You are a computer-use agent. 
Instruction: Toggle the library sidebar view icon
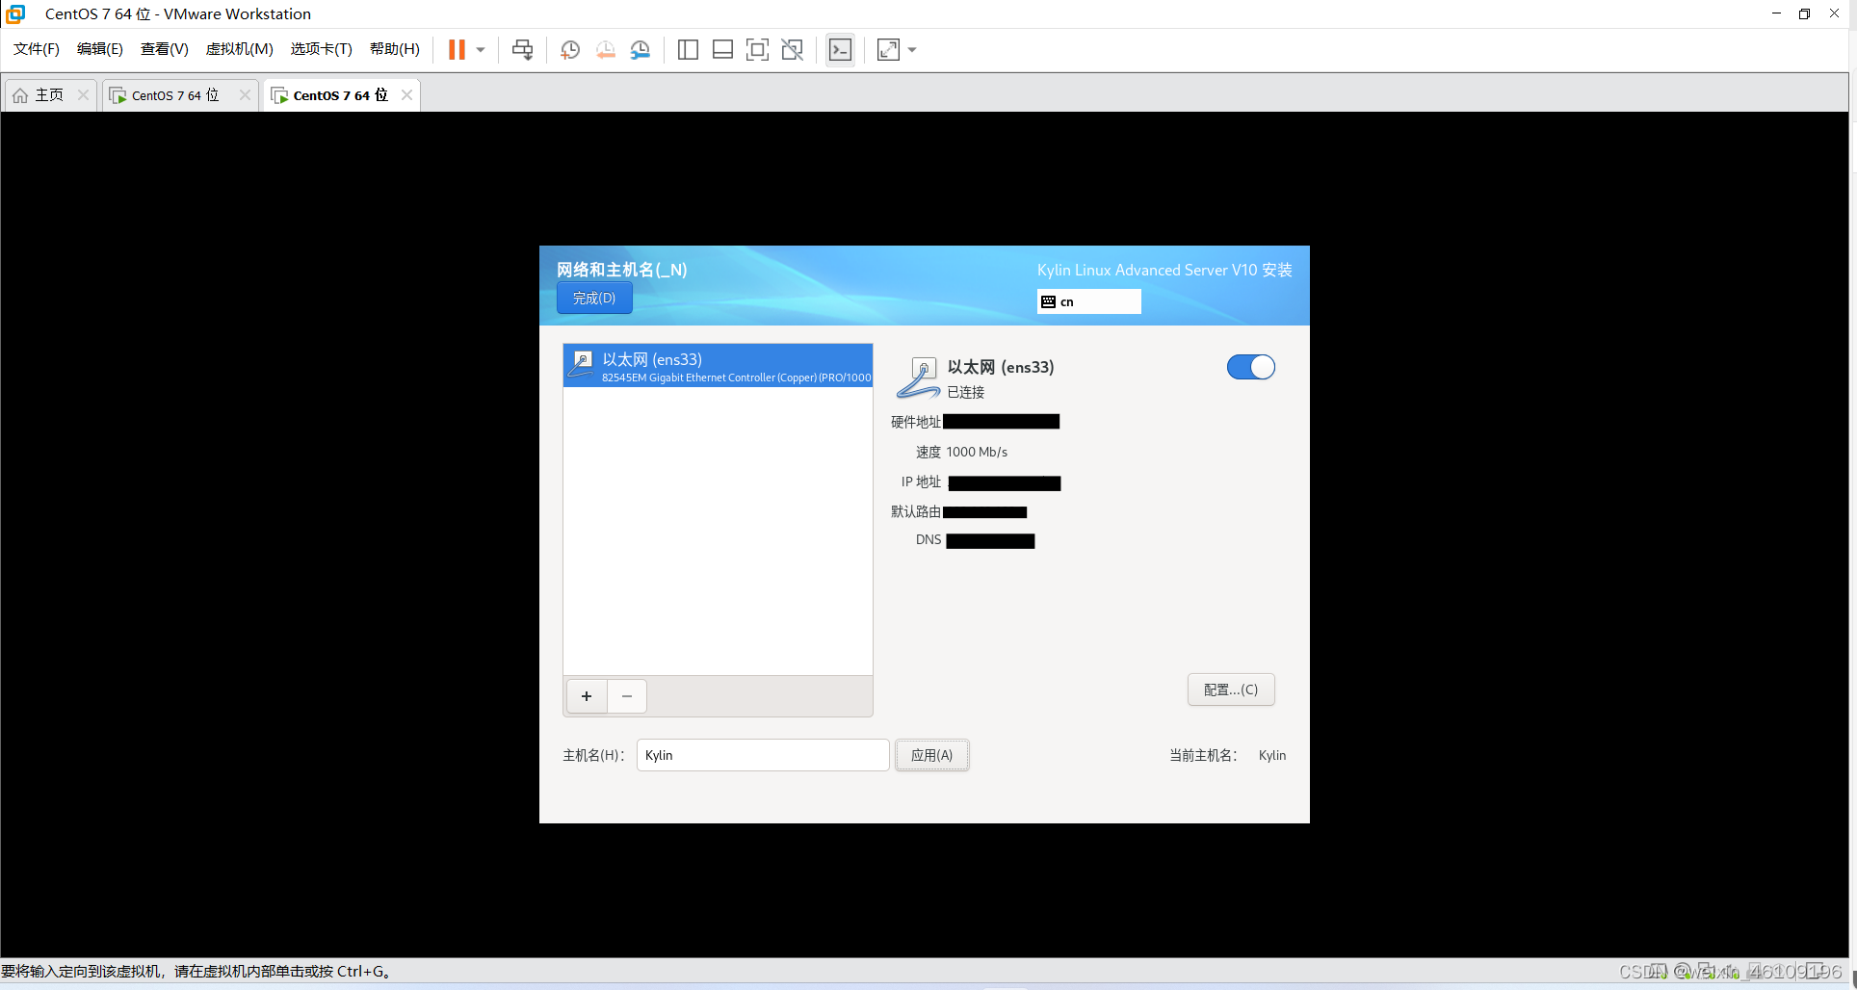click(688, 50)
